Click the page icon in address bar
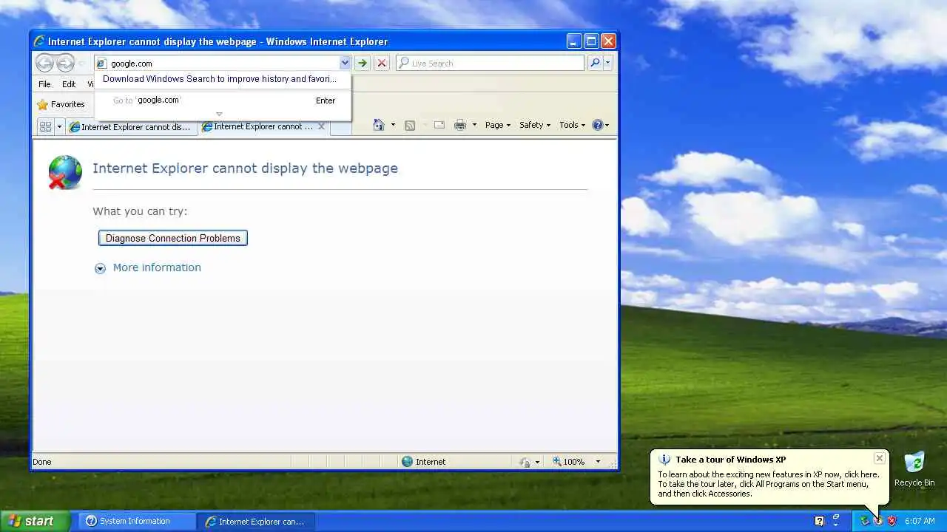947x532 pixels. pyautogui.click(x=102, y=64)
